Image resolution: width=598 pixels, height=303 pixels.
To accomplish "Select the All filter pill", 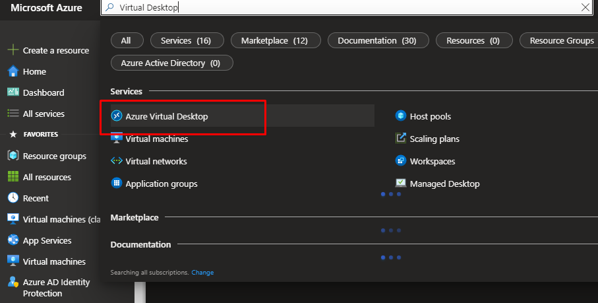I will [x=126, y=41].
